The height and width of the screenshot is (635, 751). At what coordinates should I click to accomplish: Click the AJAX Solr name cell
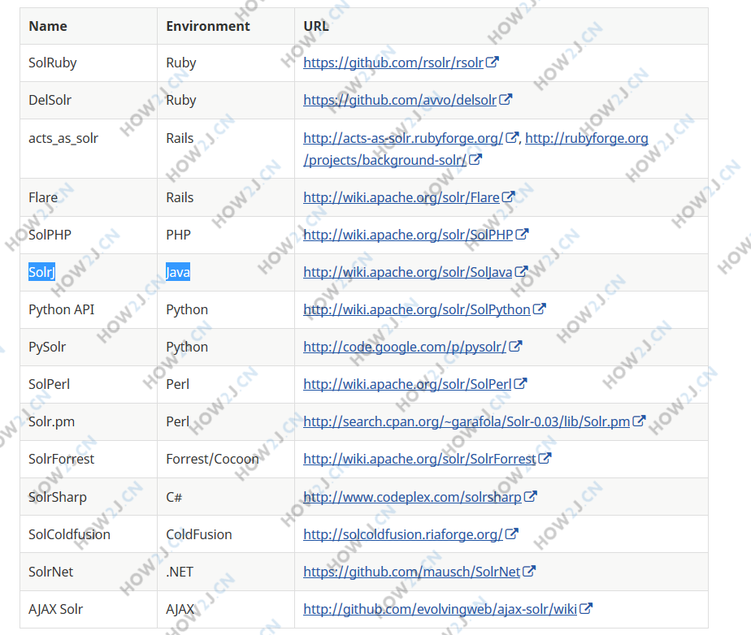(88, 609)
